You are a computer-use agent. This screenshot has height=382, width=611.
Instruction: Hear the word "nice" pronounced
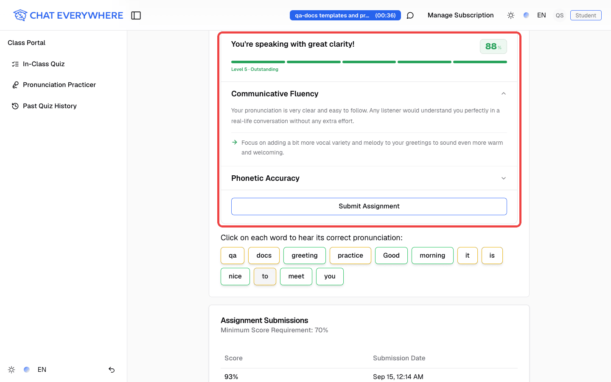[x=235, y=276]
